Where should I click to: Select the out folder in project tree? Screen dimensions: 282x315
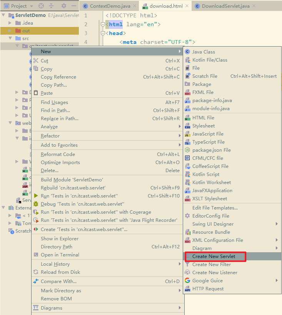point(40,31)
